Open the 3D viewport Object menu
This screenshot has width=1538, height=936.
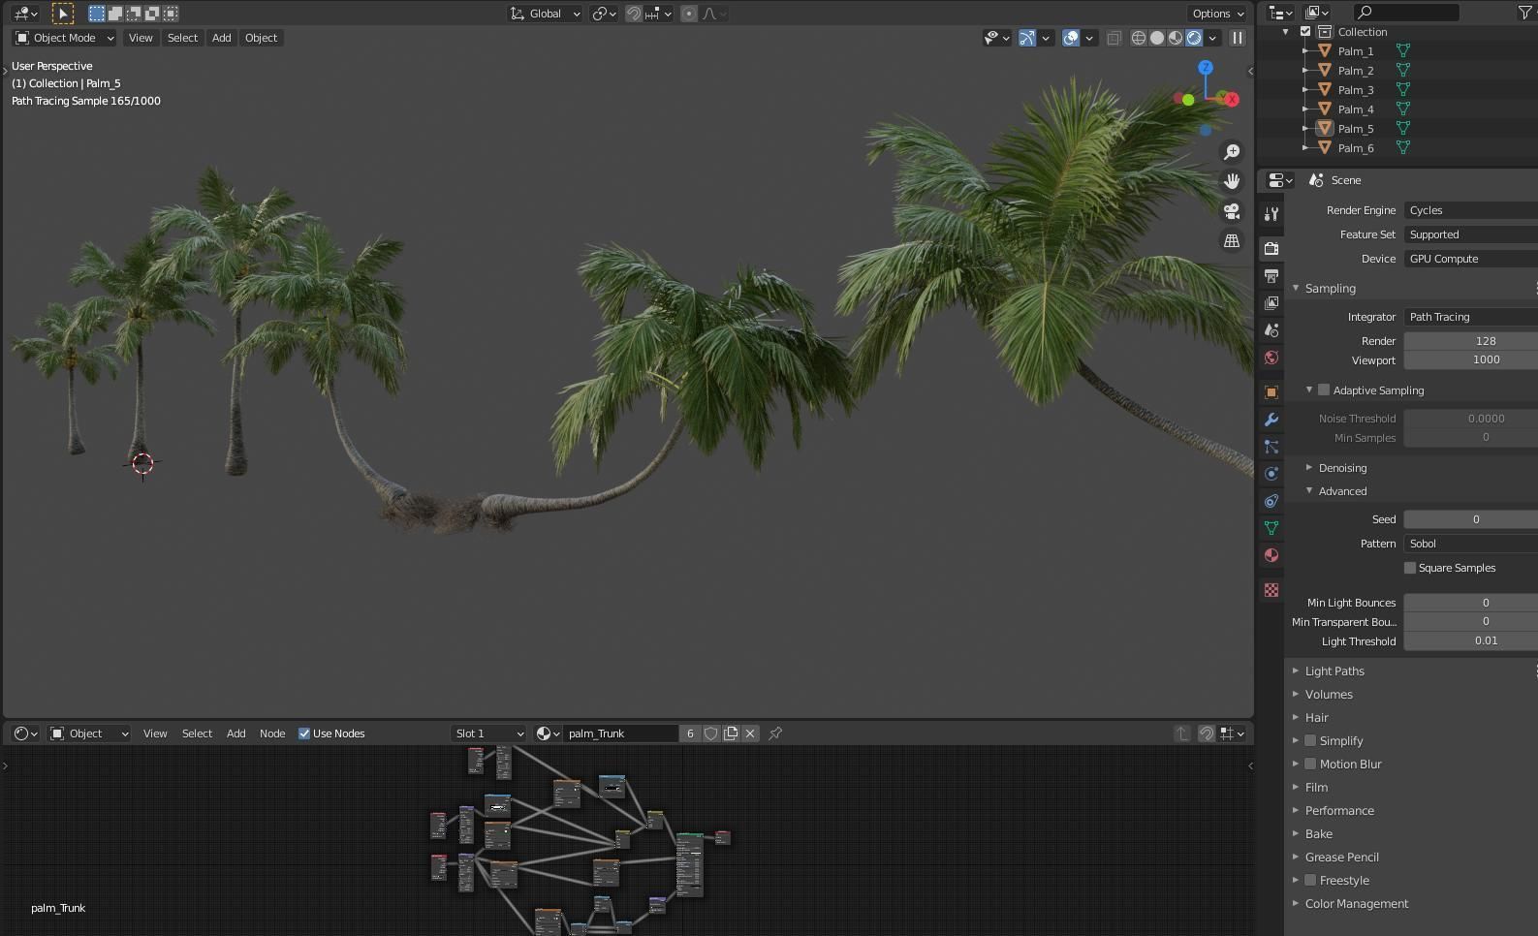click(x=261, y=38)
